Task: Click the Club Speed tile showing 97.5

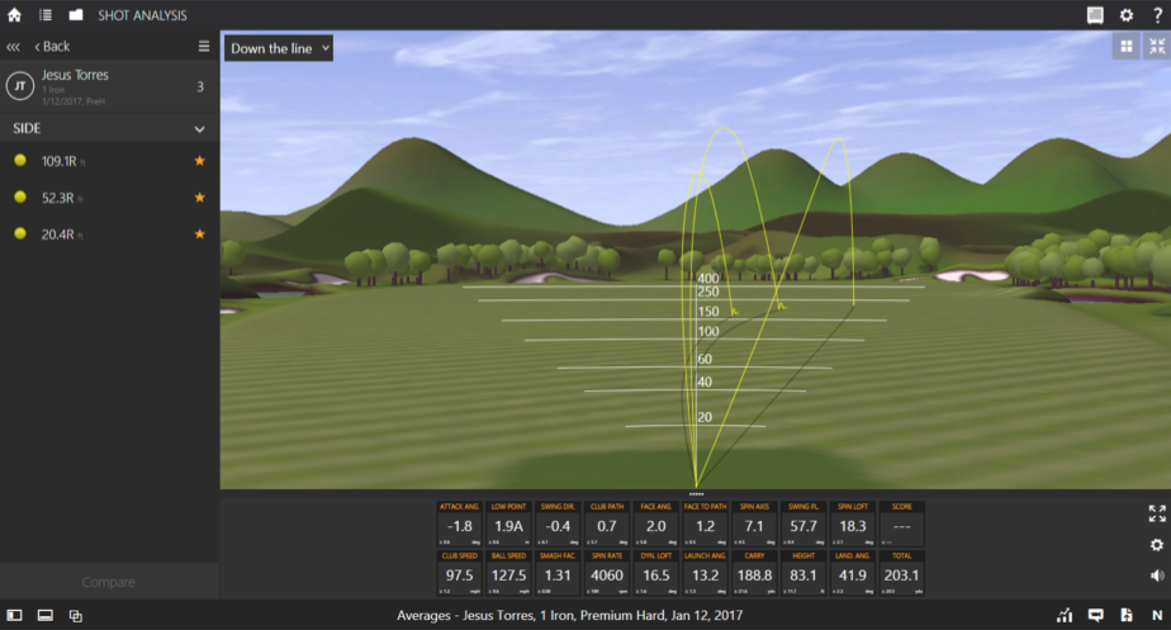Action: coord(459,574)
